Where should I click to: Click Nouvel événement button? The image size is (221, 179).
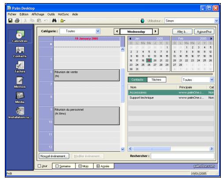click(54, 156)
